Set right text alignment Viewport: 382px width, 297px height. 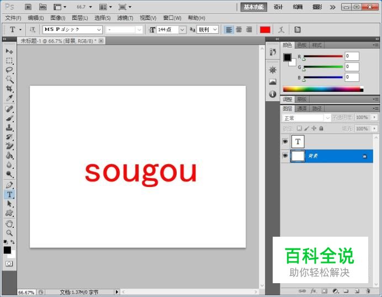249,30
